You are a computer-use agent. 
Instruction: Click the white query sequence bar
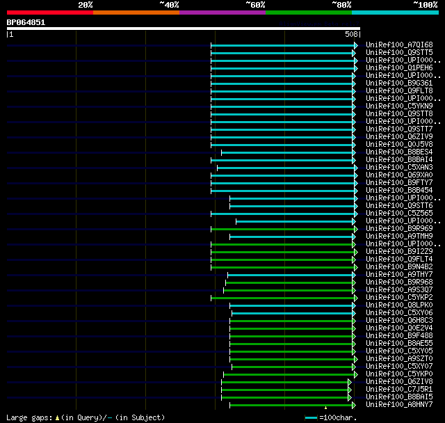(184, 29)
